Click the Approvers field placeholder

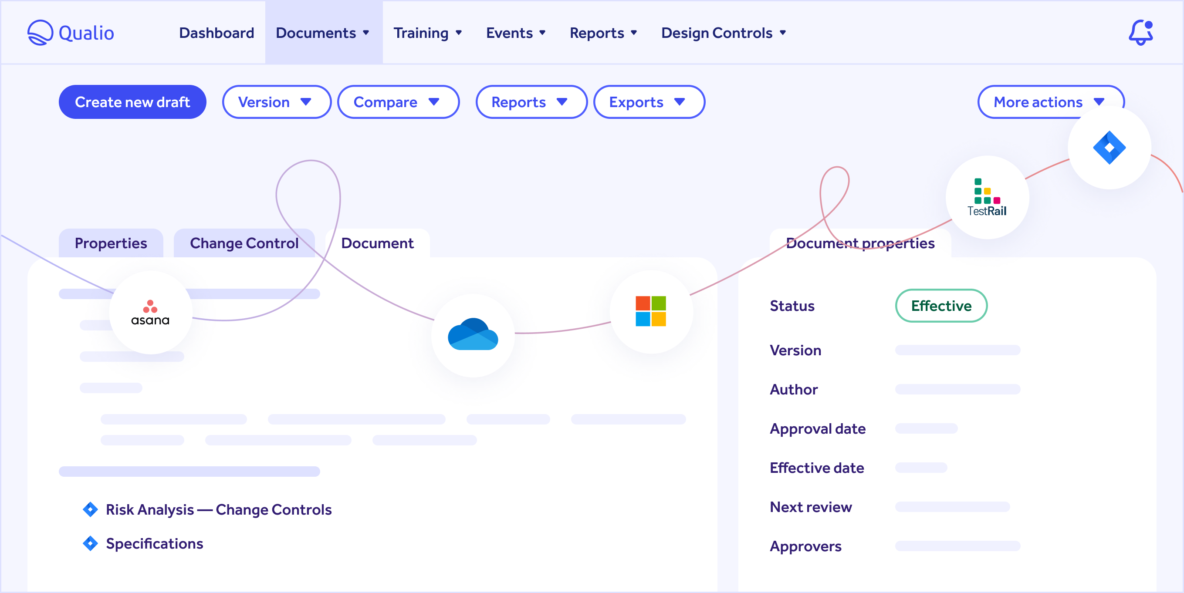(957, 546)
